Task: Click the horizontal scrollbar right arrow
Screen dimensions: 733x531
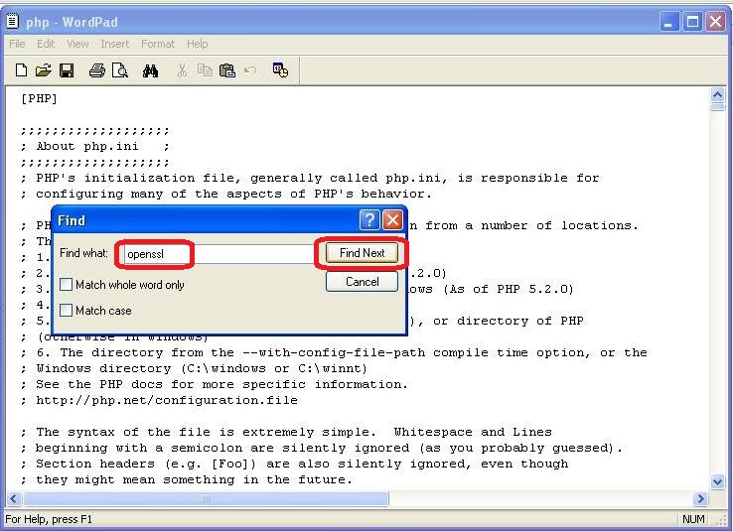Action: [x=700, y=499]
